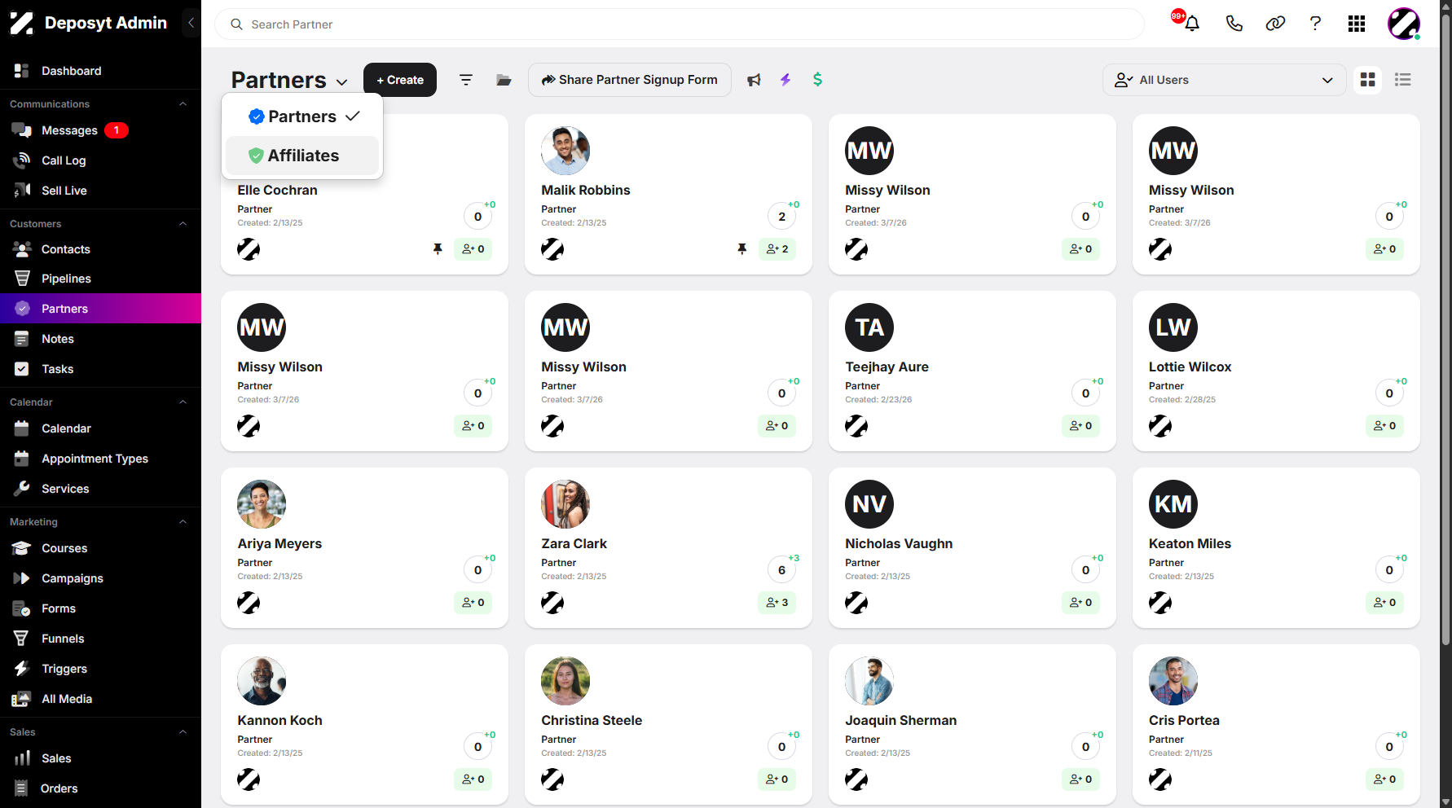The height and width of the screenshot is (808, 1452).
Task: Collapse the Marketing section
Action: point(183,522)
